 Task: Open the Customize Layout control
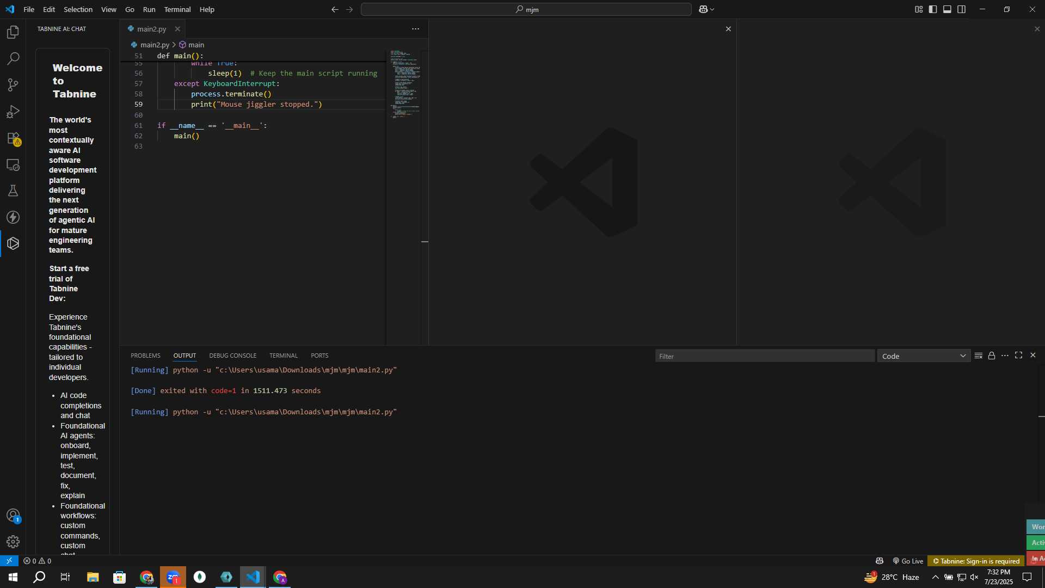[x=919, y=9]
